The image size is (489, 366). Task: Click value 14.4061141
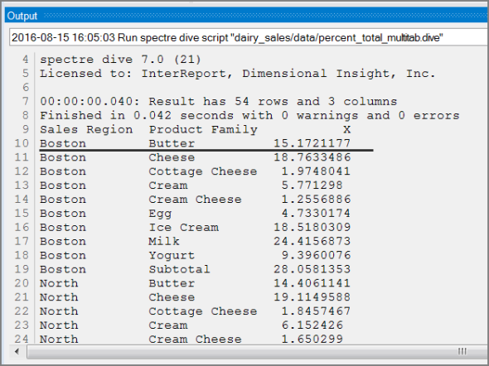point(312,283)
